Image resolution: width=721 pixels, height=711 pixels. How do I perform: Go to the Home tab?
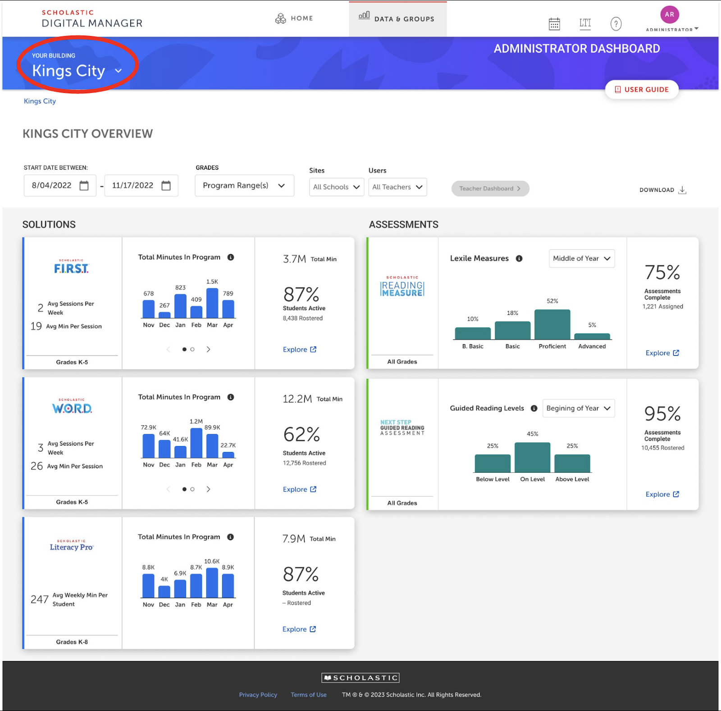tap(294, 18)
